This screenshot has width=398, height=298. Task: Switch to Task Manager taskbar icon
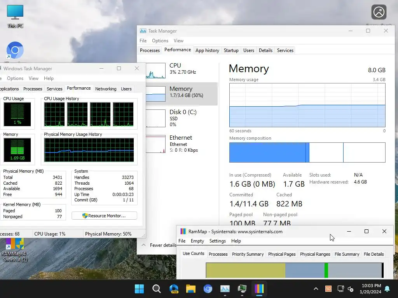pos(225,289)
